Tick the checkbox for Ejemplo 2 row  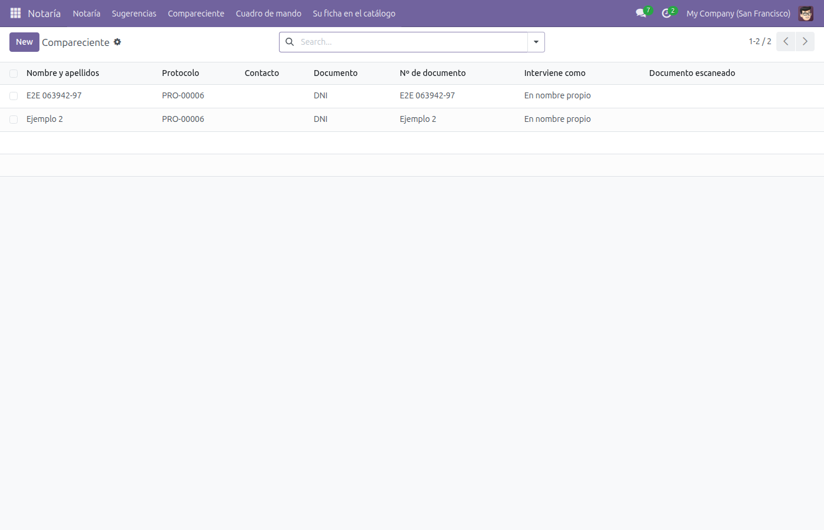click(14, 120)
